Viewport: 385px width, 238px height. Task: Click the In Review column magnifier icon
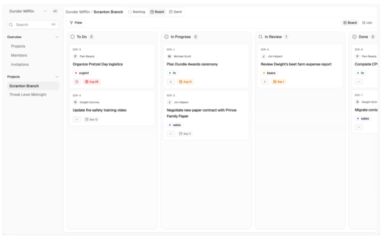point(261,36)
